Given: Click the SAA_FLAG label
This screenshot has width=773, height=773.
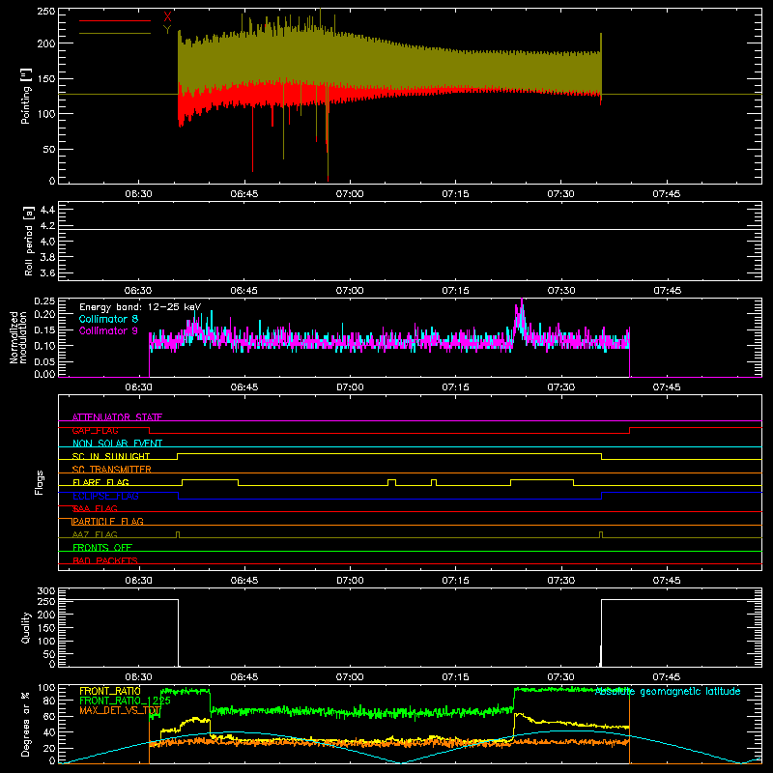Looking at the screenshot, I should (x=95, y=508).
